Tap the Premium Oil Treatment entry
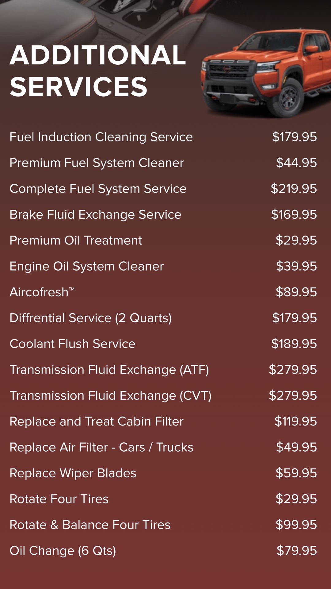 click(x=76, y=241)
